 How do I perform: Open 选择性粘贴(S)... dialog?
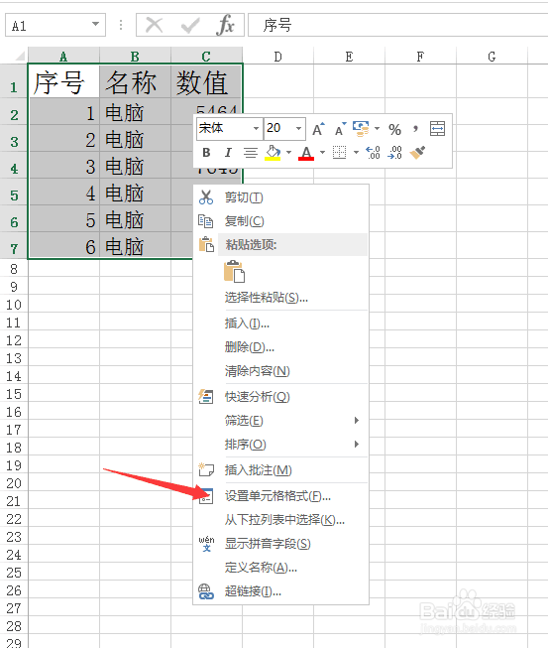(x=280, y=297)
